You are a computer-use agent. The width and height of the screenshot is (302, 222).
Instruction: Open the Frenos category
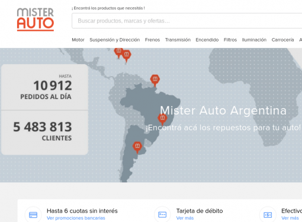point(152,40)
